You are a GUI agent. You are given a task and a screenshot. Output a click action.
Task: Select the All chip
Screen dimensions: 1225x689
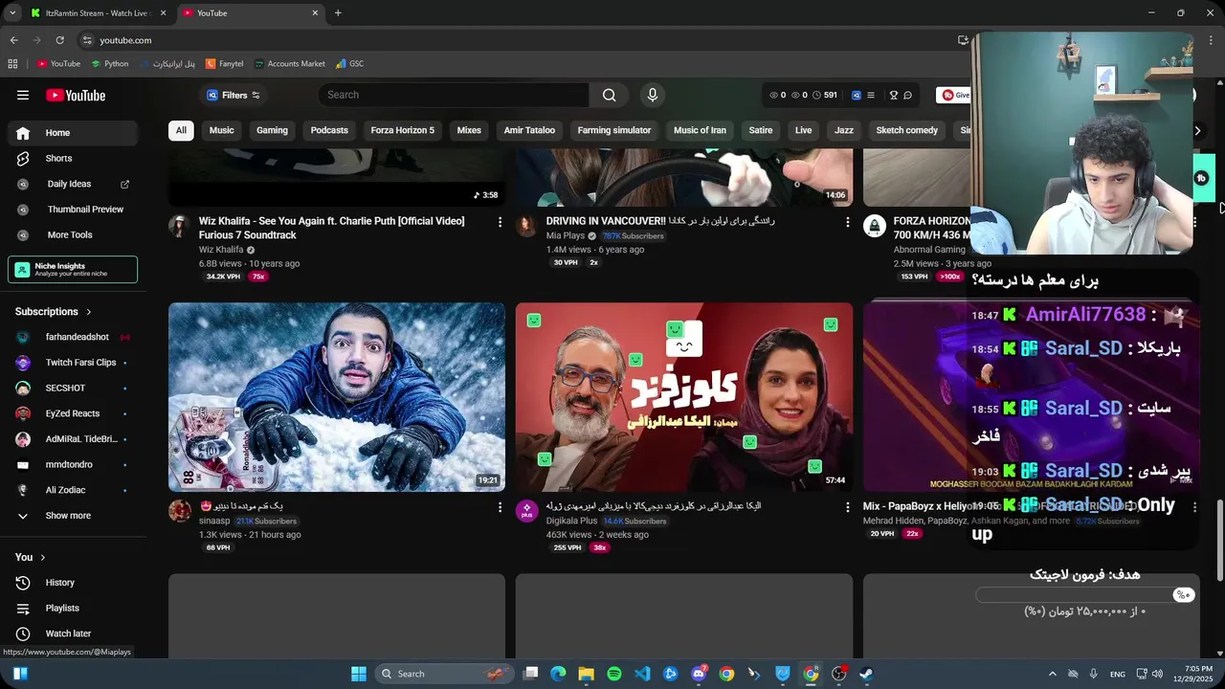click(x=181, y=130)
